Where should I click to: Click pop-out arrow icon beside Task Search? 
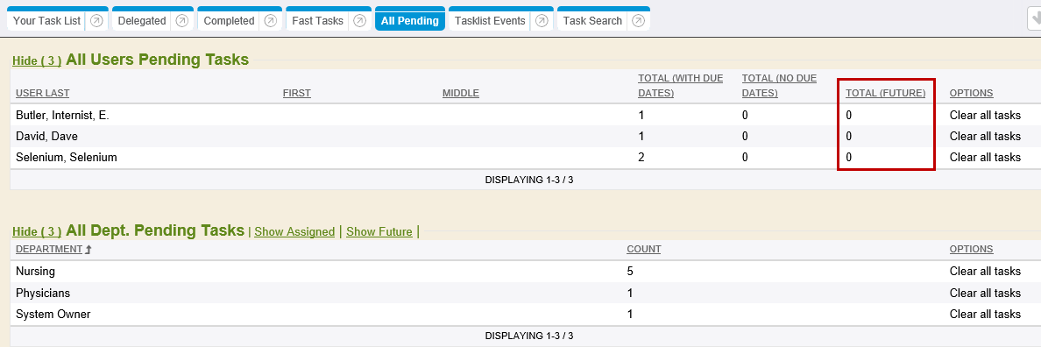(638, 21)
